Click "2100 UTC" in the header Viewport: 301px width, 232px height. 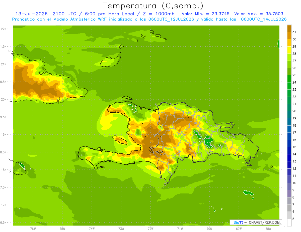tap(65, 14)
